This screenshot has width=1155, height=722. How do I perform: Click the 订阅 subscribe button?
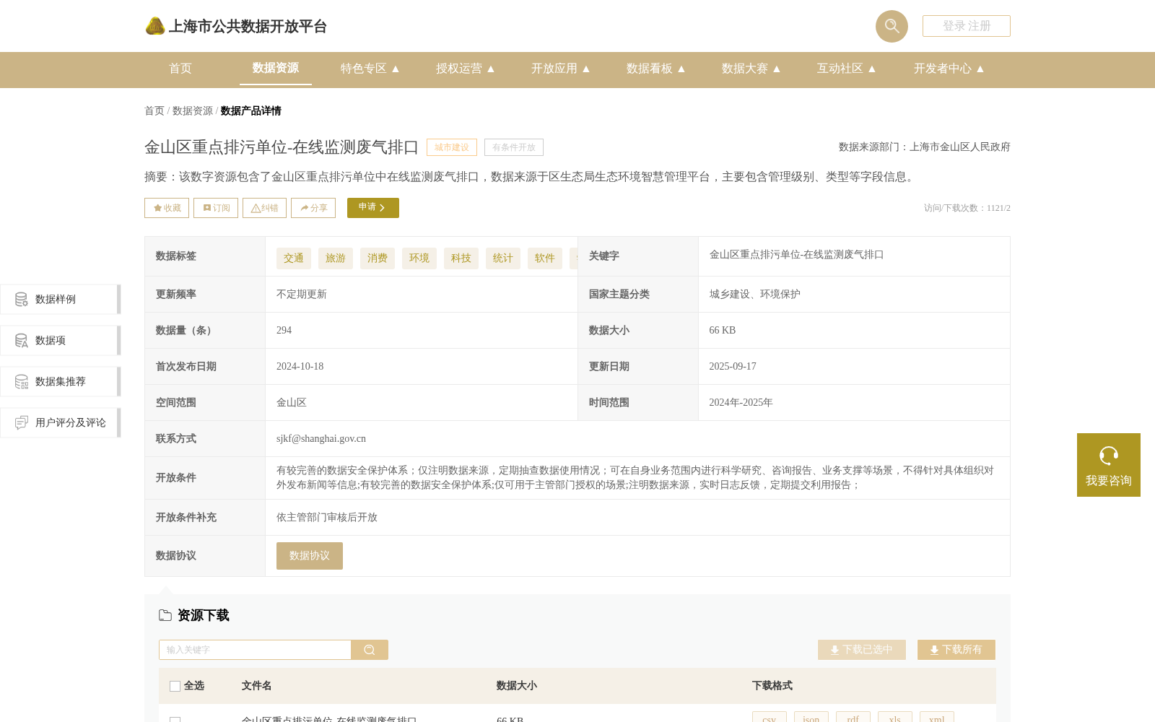point(216,208)
